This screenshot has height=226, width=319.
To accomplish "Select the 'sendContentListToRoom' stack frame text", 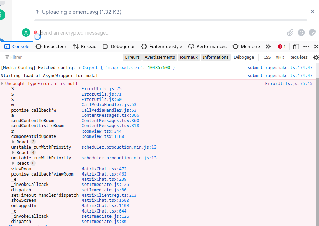I will 37,126.
